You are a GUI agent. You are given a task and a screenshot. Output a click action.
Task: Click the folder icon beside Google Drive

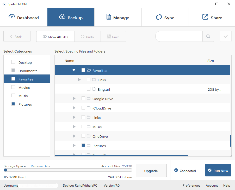click(89, 98)
